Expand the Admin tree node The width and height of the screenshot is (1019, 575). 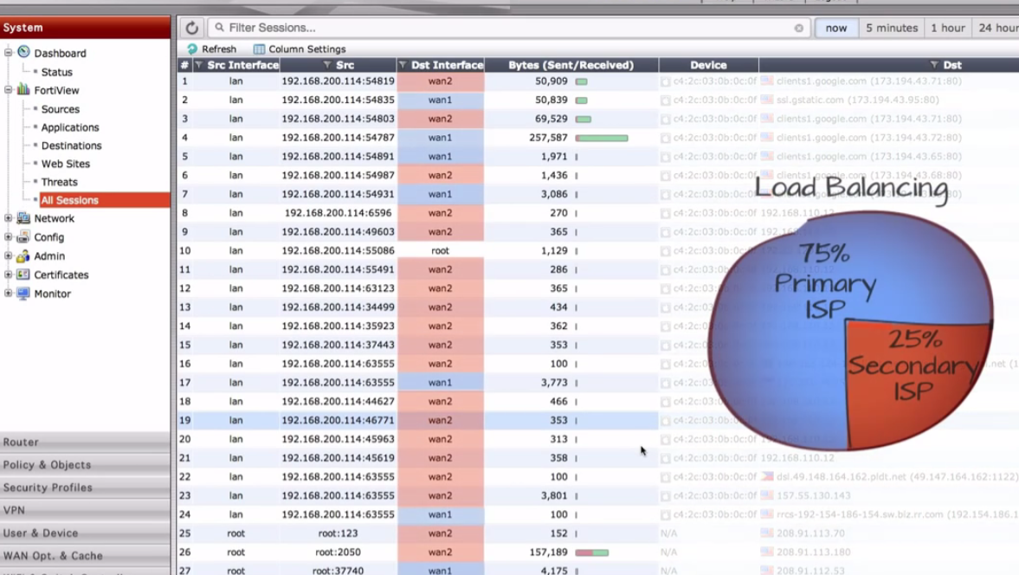(9, 256)
